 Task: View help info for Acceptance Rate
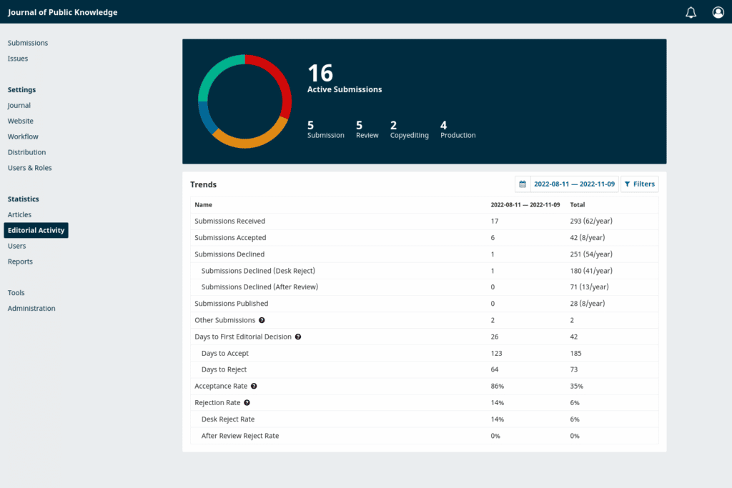point(253,386)
